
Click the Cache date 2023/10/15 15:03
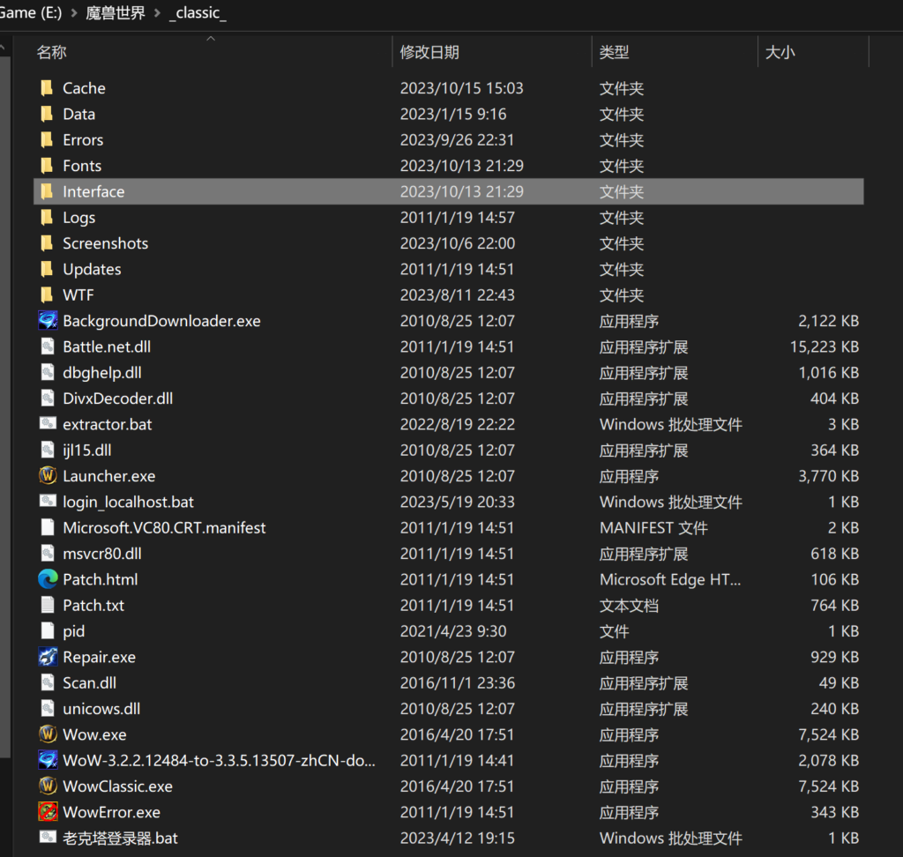click(x=462, y=88)
